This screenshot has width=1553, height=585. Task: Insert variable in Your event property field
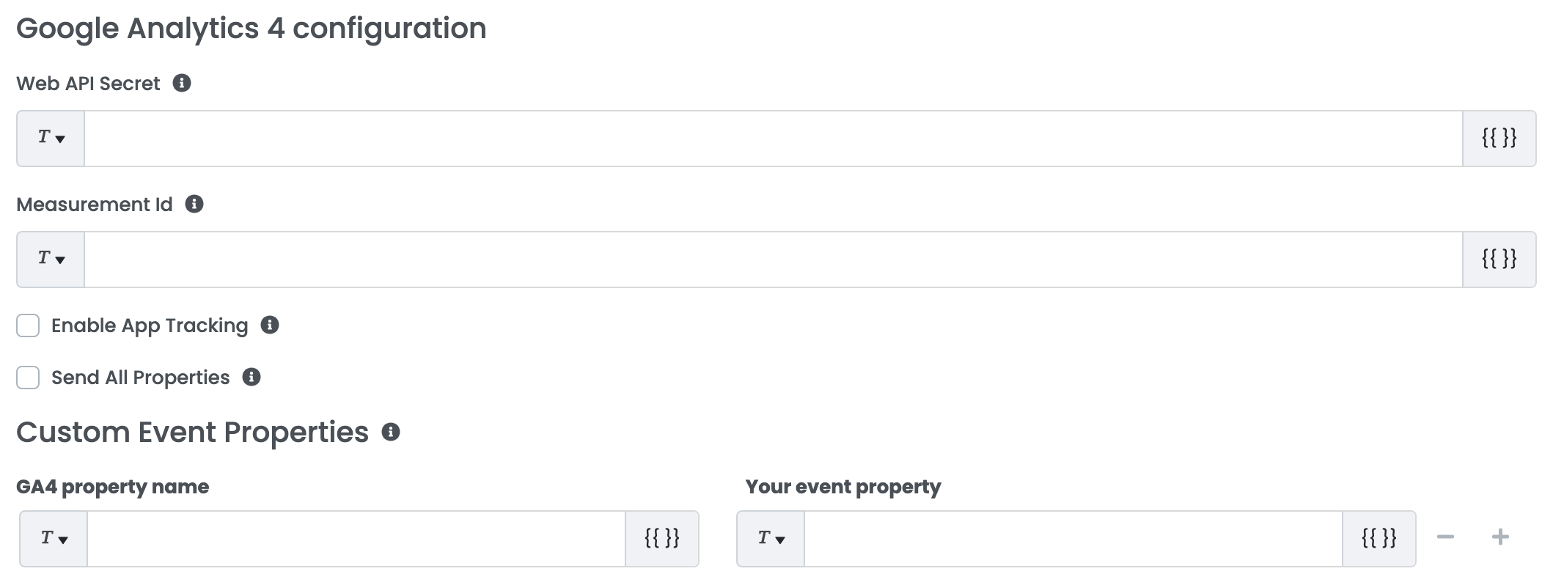pos(1378,539)
